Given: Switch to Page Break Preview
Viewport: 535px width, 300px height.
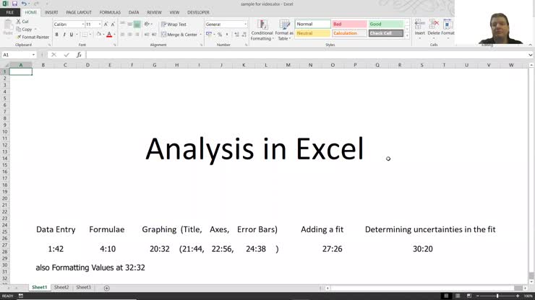Looking at the screenshot, I should pos(469,296).
